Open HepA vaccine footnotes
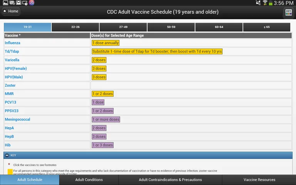The width and height of the screenshot is (296, 185). tap(9, 128)
